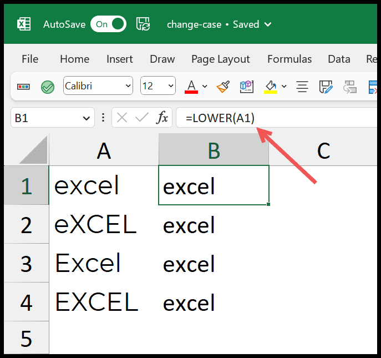Click the text alignment lines icon
The image size is (381, 358).
[302, 87]
